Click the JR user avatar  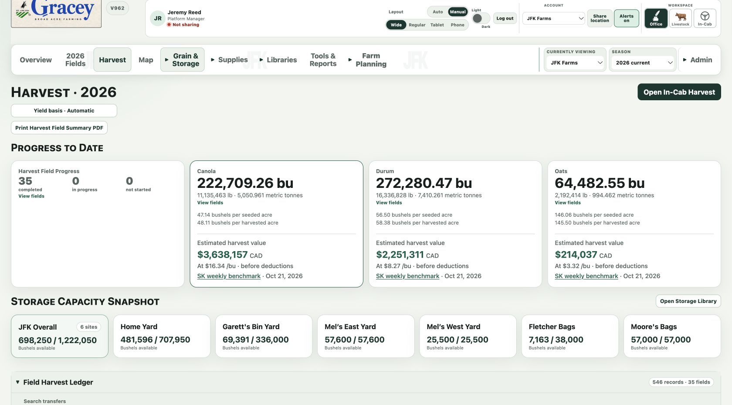[158, 18]
